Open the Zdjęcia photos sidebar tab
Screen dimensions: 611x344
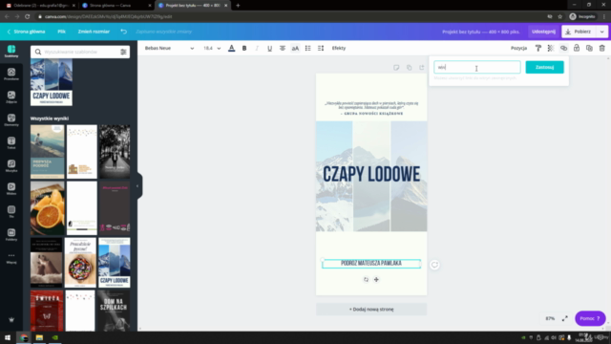(11, 97)
